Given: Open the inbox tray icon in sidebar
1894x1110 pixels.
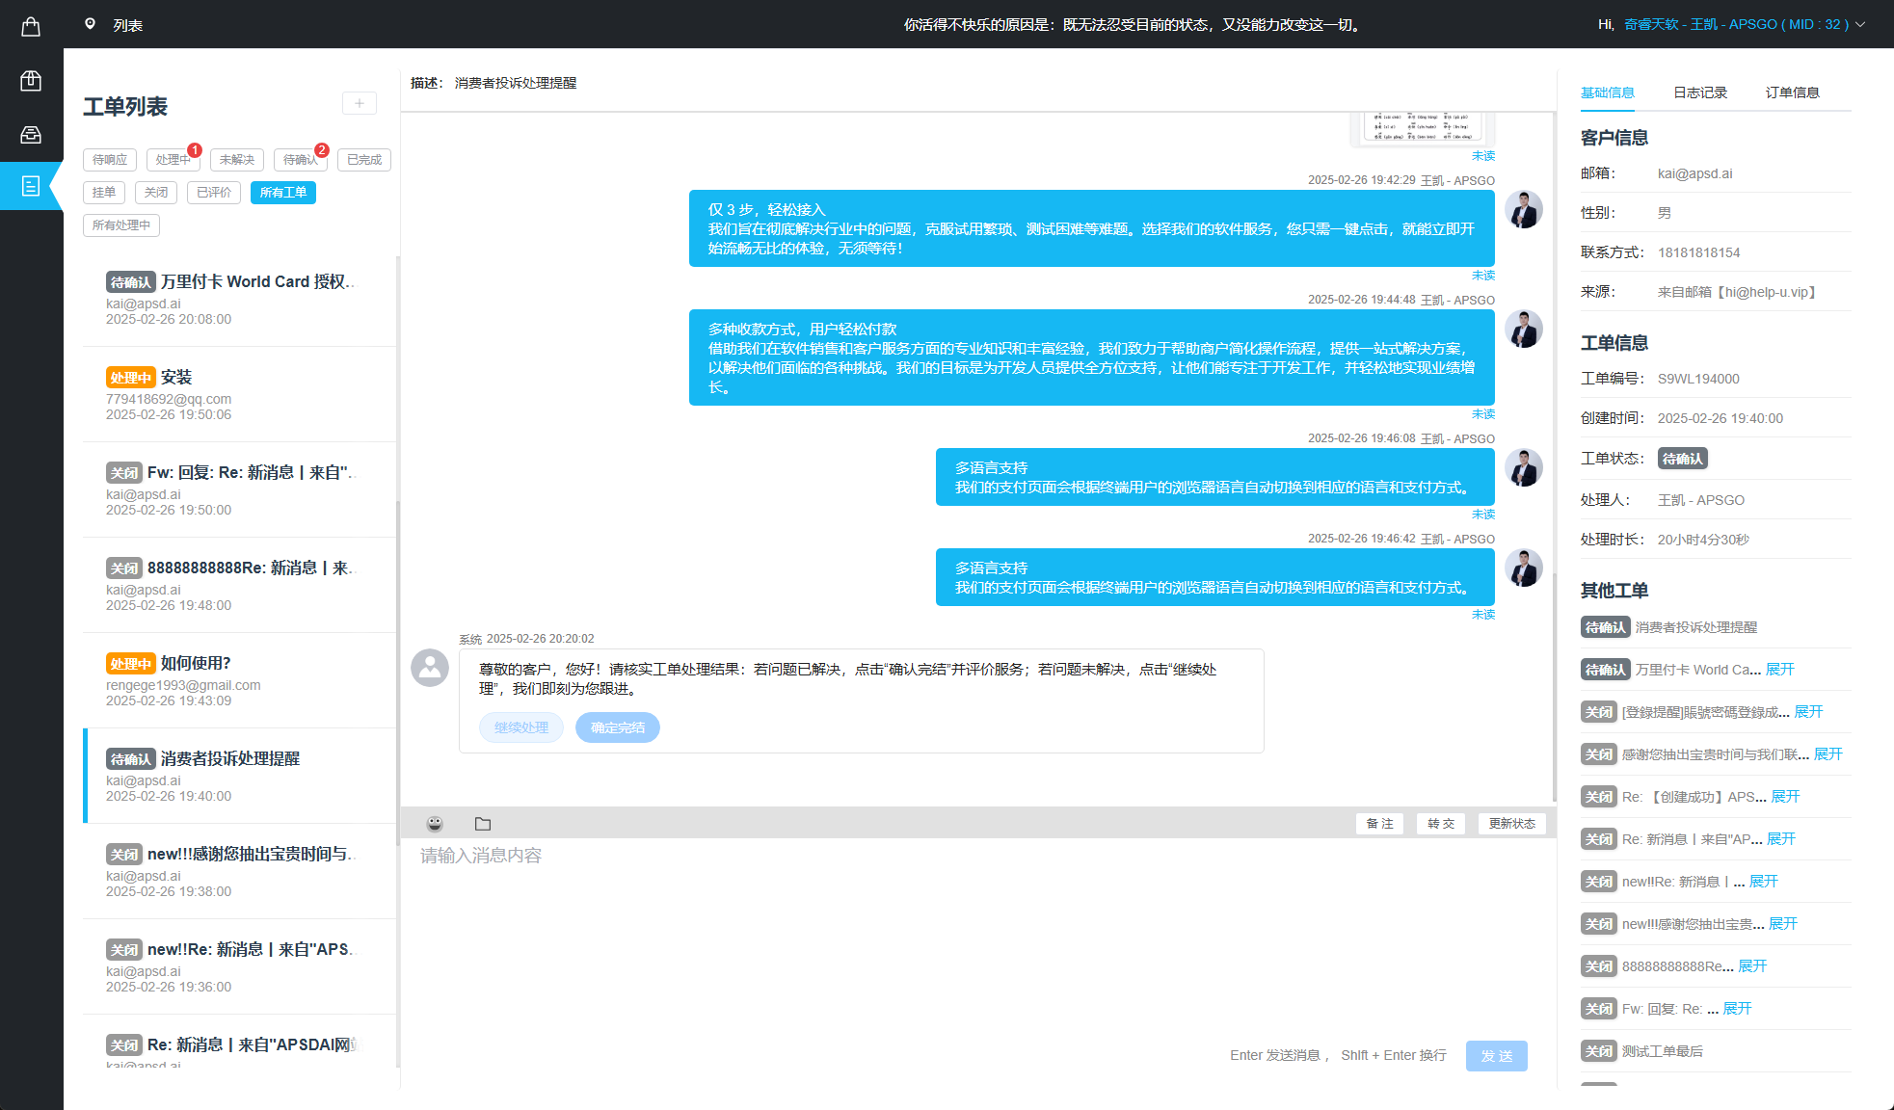Looking at the screenshot, I should (30, 135).
